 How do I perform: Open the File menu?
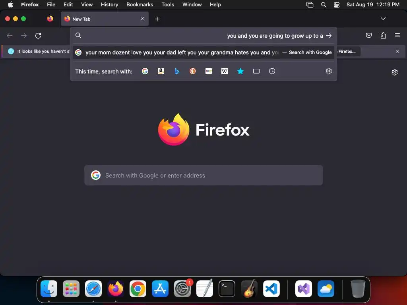pyautogui.click(x=51, y=5)
